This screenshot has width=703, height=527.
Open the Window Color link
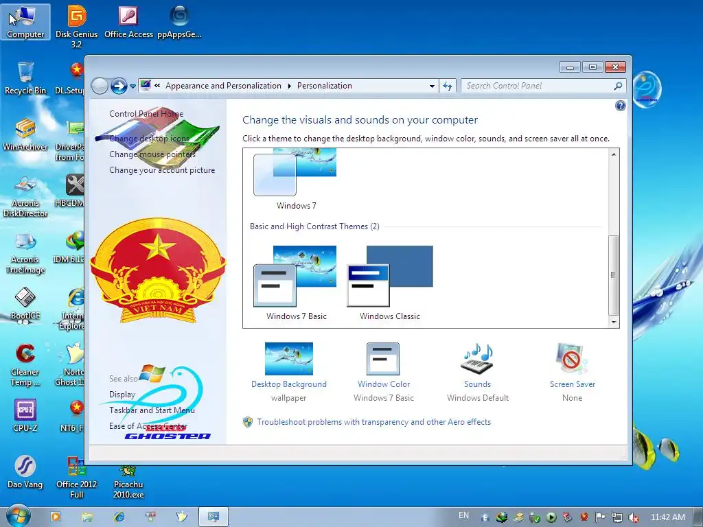384,384
